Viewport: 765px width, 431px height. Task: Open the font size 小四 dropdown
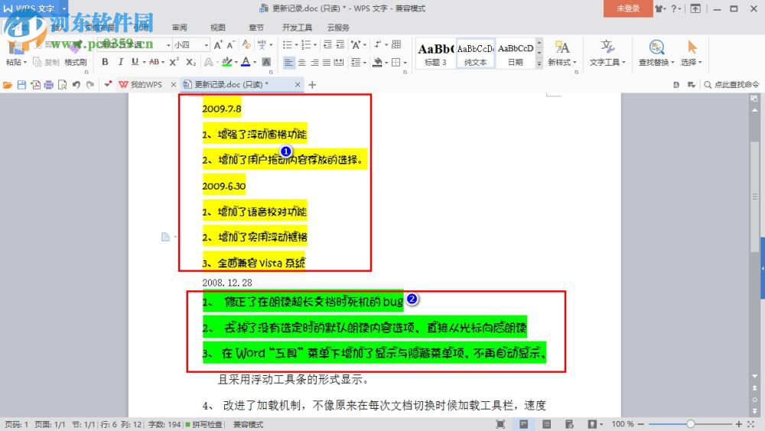[207, 45]
